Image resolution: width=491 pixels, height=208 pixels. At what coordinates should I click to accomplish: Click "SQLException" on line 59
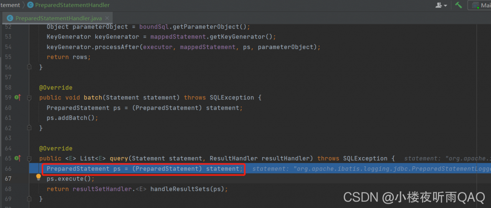pyautogui.click(x=232, y=97)
